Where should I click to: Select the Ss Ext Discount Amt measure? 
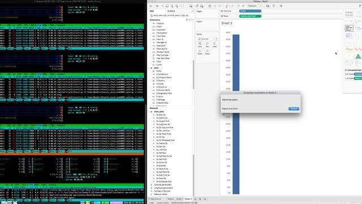point(165,127)
